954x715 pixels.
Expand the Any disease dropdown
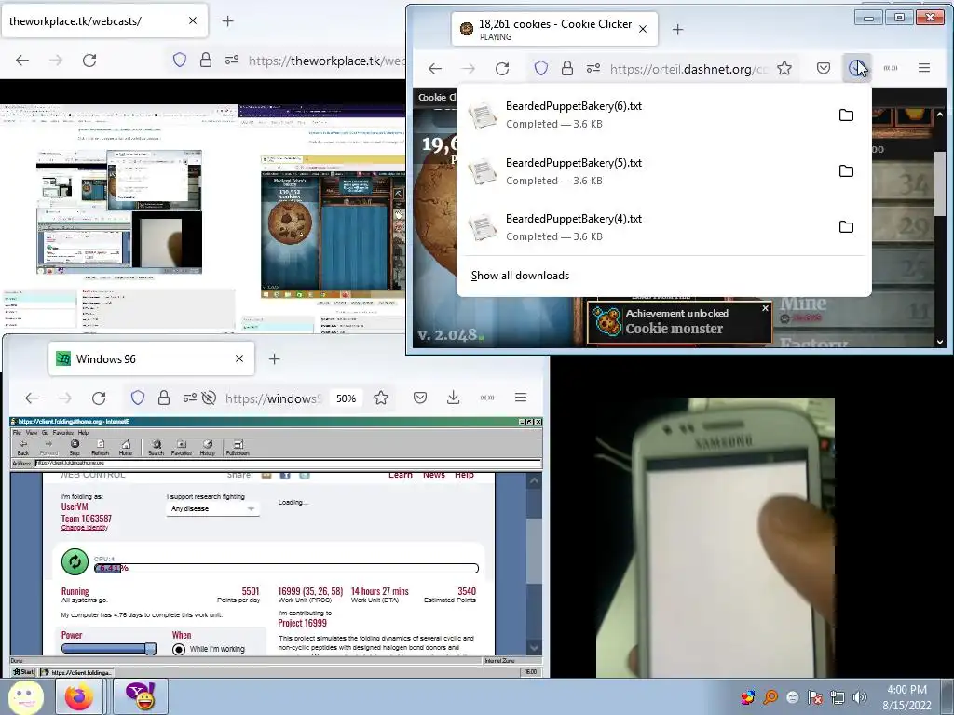click(x=213, y=509)
